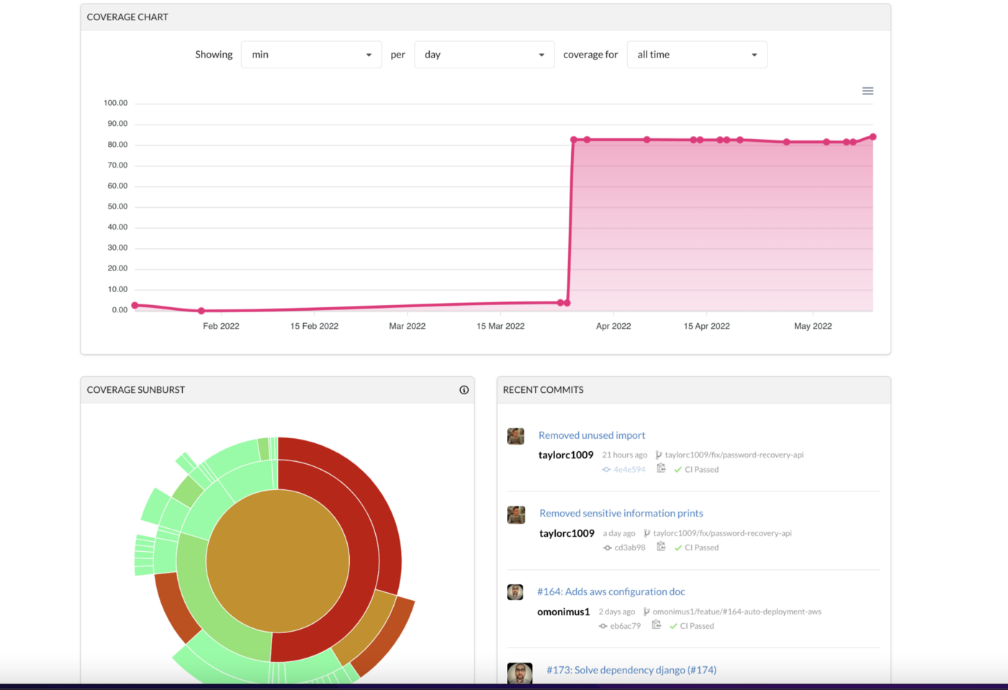Click the clipboard icon next to commit cd3ab98
The height and width of the screenshot is (690, 1008).
point(661,547)
